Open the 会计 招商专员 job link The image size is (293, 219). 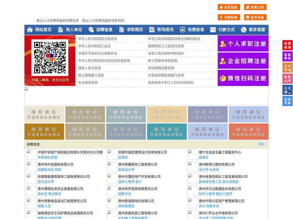[209, 206]
